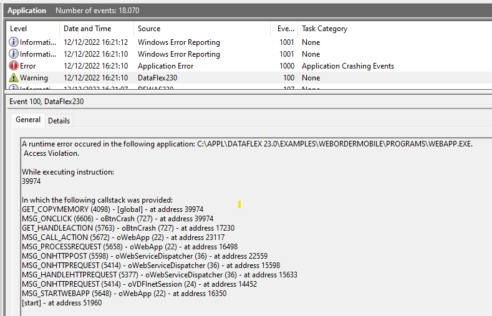Click the instruction number 39974 line

31,181
